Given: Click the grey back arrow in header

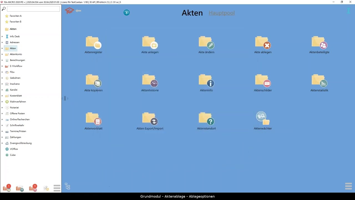Looking at the screenshot, I should [78, 11].
